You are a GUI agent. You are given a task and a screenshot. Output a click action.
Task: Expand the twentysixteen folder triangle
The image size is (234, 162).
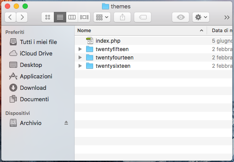(80, 66)
